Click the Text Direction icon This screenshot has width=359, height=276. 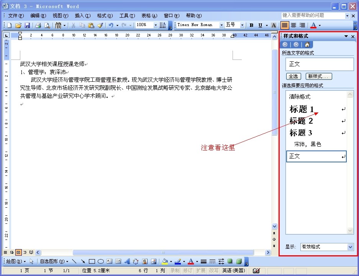162,25
